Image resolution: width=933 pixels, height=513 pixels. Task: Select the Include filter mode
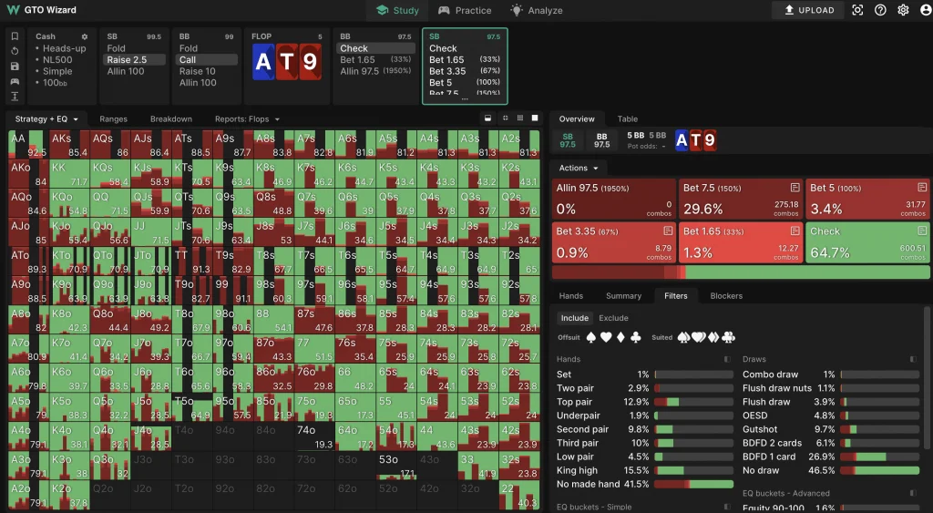click(x=574, y=318)
